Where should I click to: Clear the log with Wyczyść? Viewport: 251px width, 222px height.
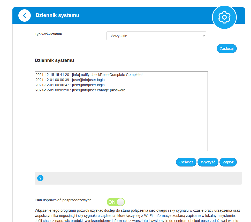[208, 162]
